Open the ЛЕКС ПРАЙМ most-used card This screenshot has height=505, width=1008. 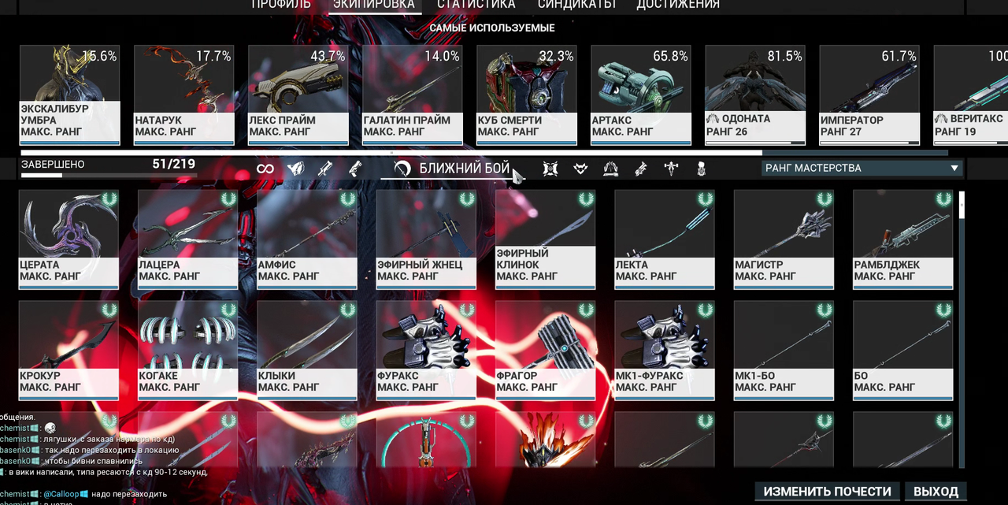coord(298,95)
